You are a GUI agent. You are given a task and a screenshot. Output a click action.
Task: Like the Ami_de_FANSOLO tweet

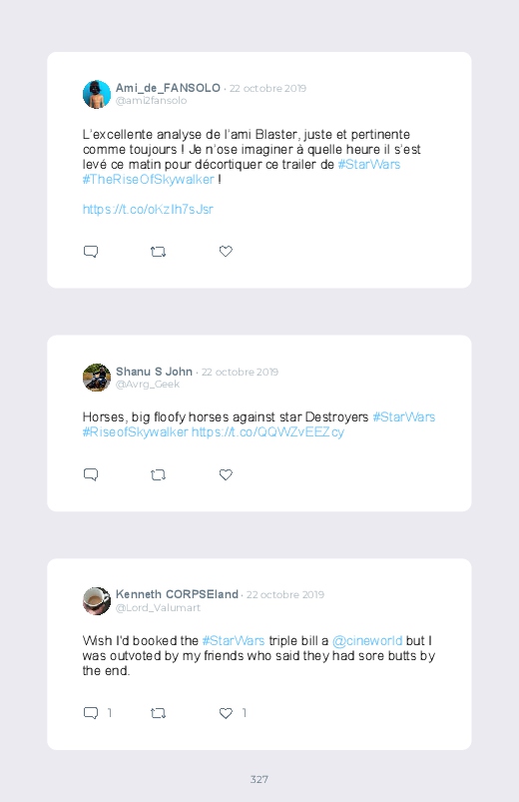226,251
